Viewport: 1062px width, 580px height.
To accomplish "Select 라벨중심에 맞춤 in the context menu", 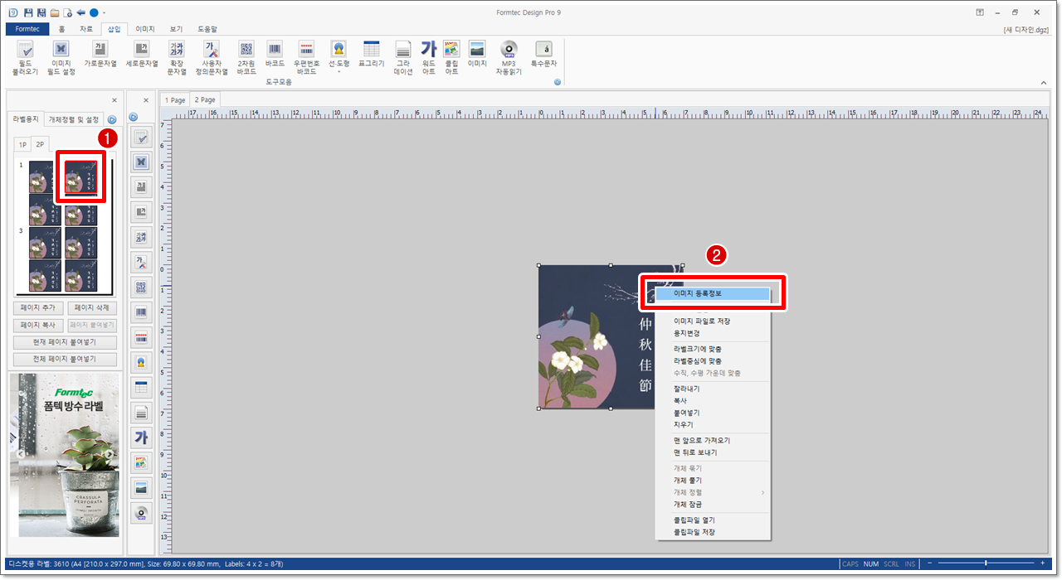I will (714, 361).
